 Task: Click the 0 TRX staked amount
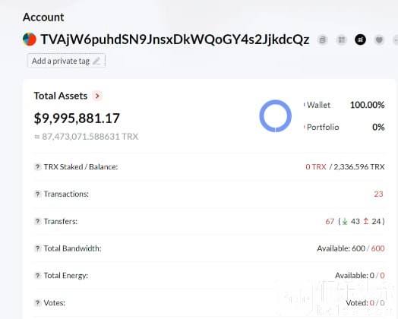pyautogui.click(x=316, y=167)
